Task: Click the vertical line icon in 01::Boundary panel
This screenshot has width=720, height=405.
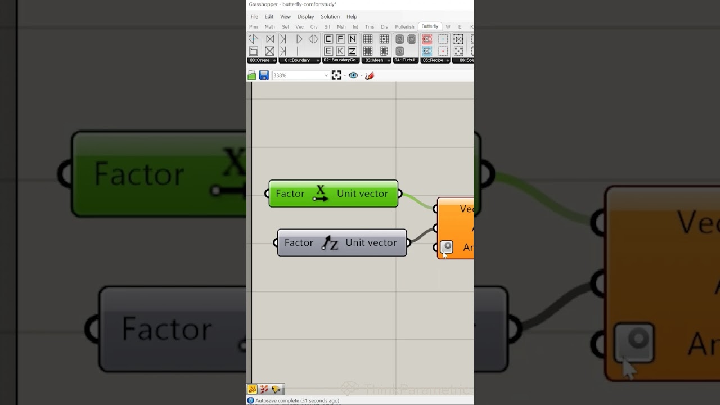Action: (x=298, y=51)
